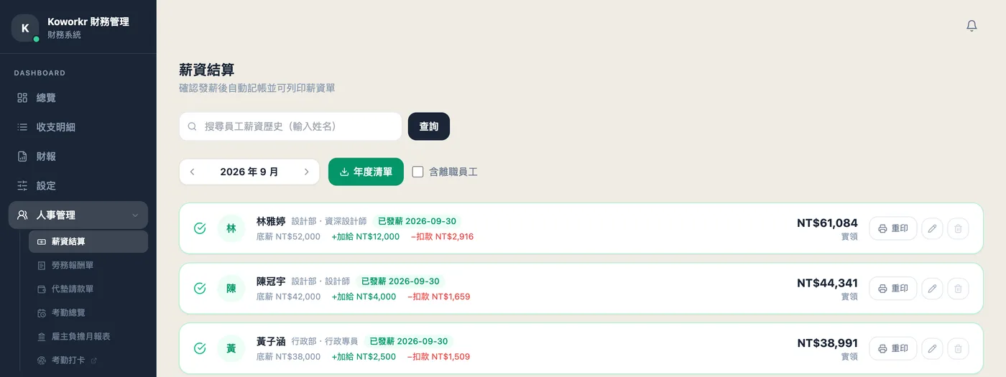Edit 林雅婷's payroll with pencil icon
The image size is (1006, 377).
tap(932, 228)
